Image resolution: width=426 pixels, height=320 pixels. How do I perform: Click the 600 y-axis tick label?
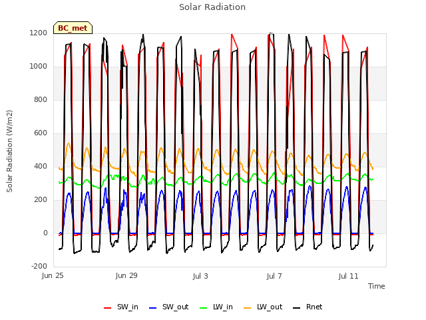pos(41,133)
